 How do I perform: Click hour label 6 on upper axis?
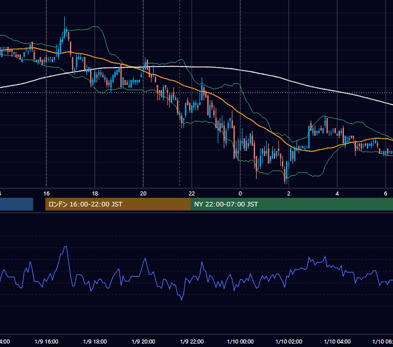pyautogui.click(x=385, y=194)
